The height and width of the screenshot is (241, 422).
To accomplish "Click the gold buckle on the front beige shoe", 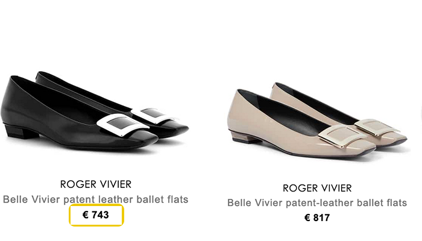I will click(342, 136).
